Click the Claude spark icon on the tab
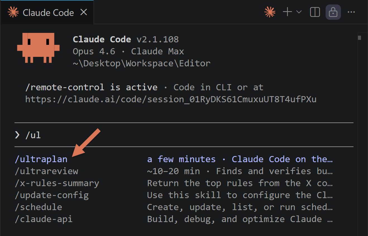This screenshot has width=368, height=236. click(x=13, y=12)
